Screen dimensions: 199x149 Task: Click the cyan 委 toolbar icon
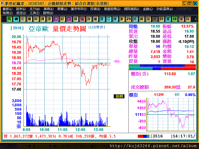pyautogui.click(x=102, y=19)
